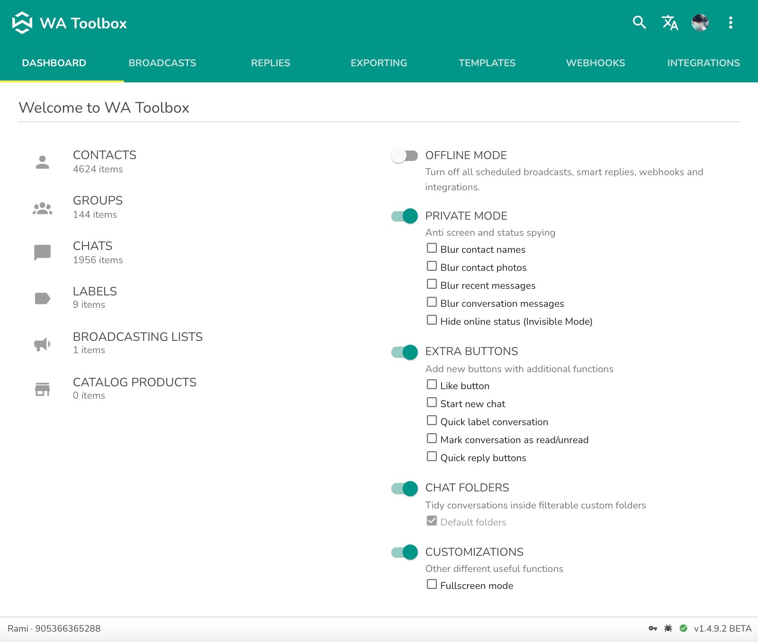
Task: Click the key icon in status bar
Action: click(x=653, y=628)
